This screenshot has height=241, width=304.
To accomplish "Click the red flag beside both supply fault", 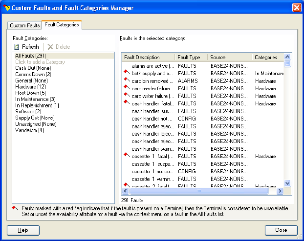I will [x=126, y=72].
